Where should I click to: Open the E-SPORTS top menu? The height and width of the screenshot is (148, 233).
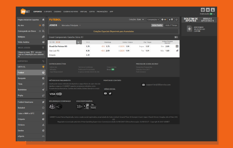click(x=48, y=12)
